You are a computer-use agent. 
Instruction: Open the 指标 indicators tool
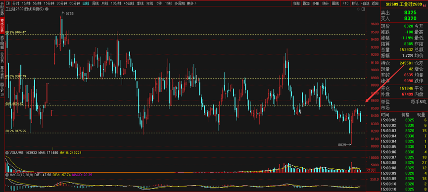pos(297,3)
